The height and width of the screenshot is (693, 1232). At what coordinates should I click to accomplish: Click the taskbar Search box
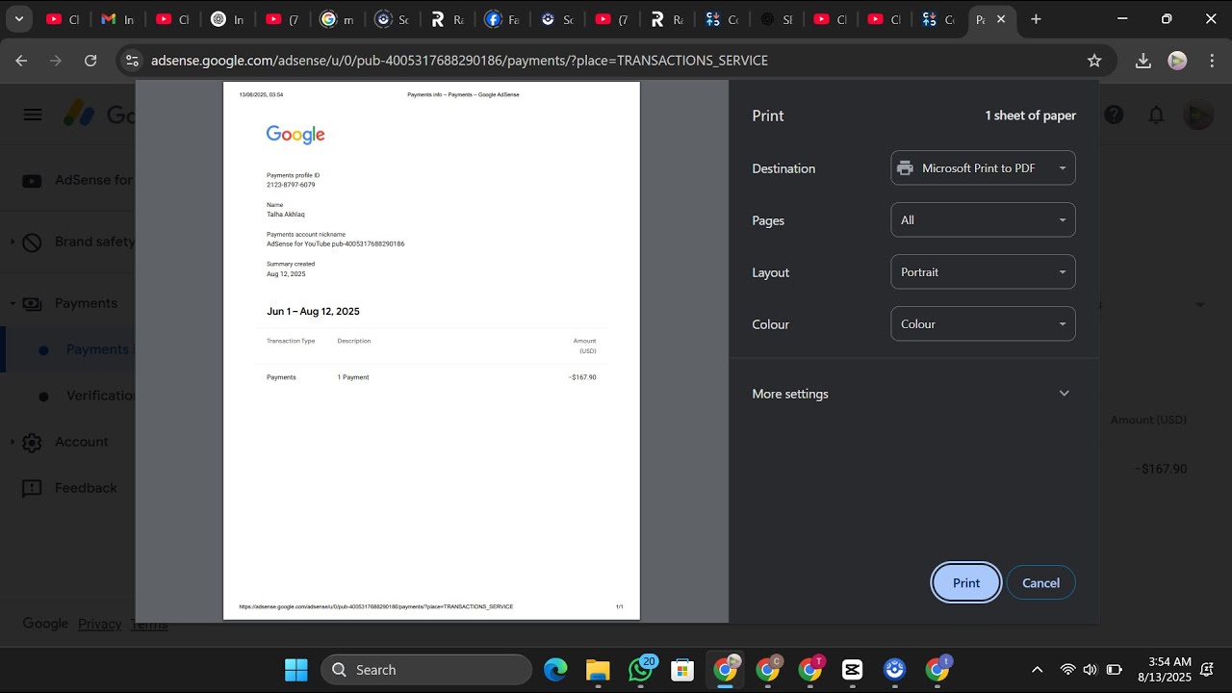(426, 670)
